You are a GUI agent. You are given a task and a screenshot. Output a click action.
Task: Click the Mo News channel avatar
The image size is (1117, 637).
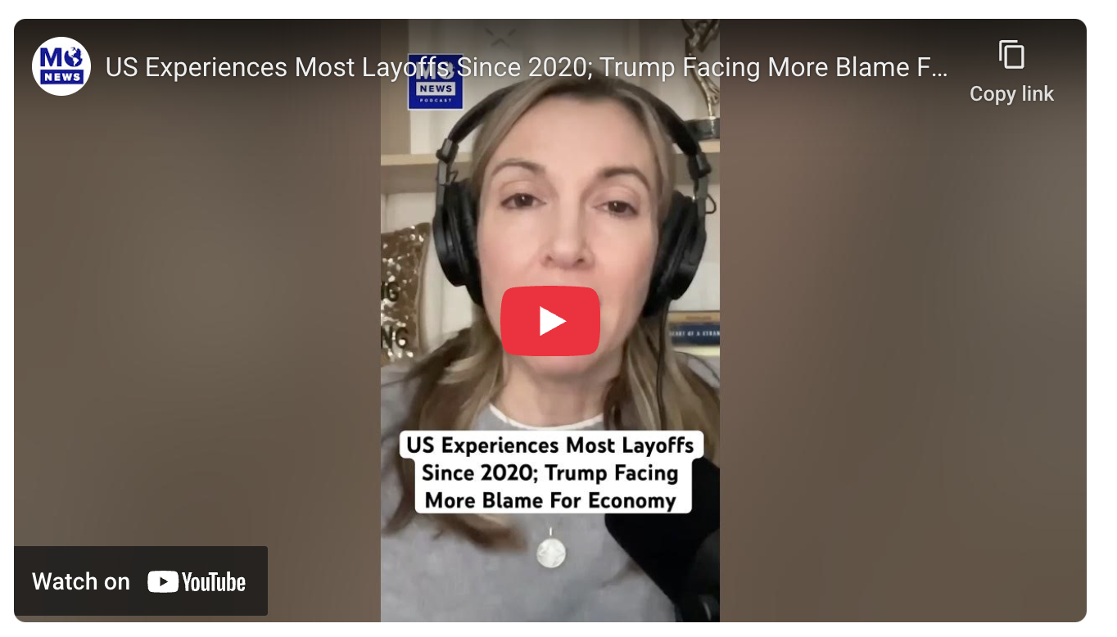pyautogui.click(x=61, y=66)
